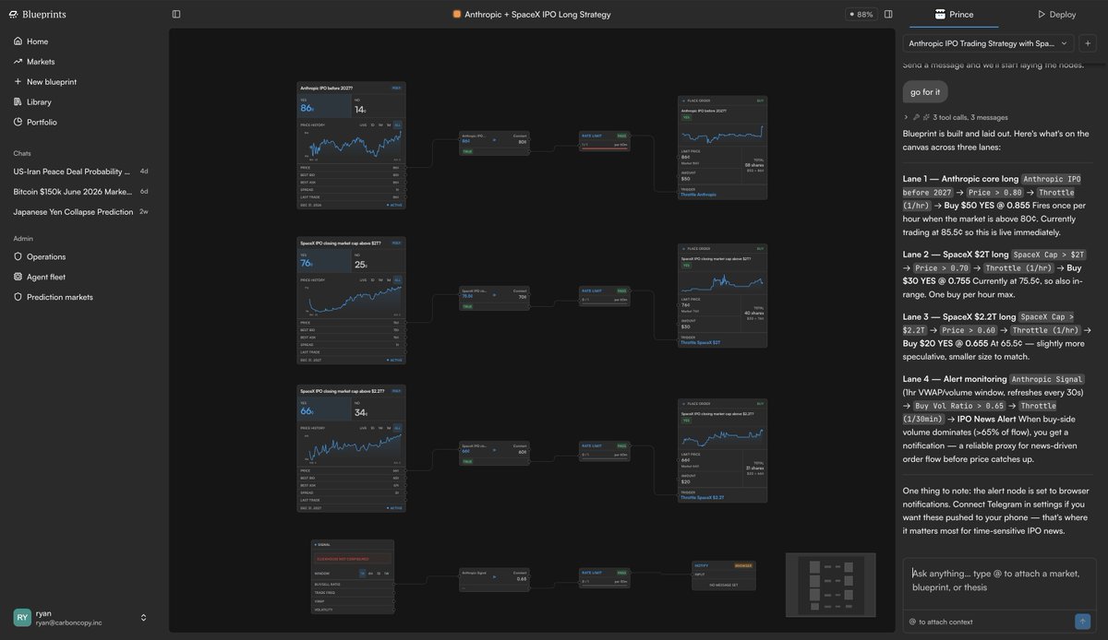Screen dimensions: 1108x640
Task: Click the $50 amount in Anthropic order node
Action: (x=686, y=179)
